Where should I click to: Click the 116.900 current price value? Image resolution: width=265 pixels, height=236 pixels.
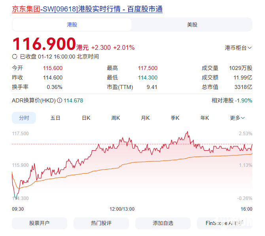[x=44, y=43]
